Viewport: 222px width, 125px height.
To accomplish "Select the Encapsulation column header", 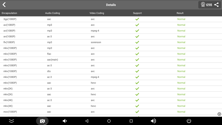I will tap(9, 13).
